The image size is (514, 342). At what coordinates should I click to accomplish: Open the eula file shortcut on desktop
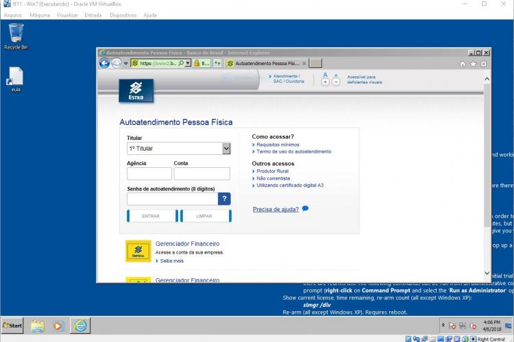click(x=16, y=80)
